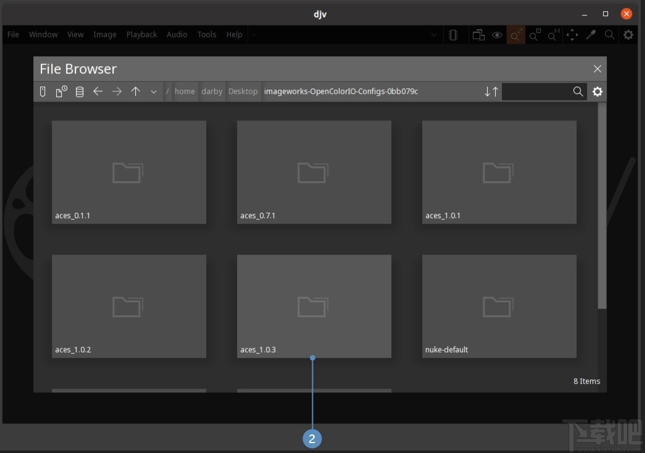This screenshot has width=645, height=453.
Task: Expand the path history dropdown chevron
Action: pyautogui.click(x=154, y=92)
